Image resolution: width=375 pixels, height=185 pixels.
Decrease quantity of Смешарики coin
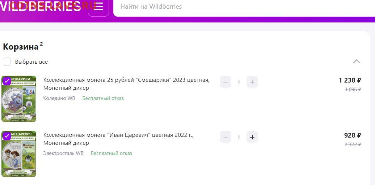[x=226, y=82]
